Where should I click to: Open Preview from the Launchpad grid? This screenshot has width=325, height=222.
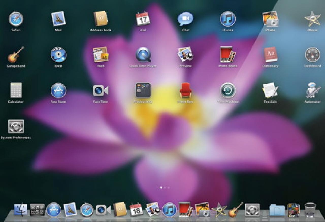point(185,54)
